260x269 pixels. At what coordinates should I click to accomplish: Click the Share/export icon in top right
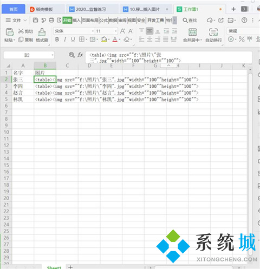click(221, 20)
